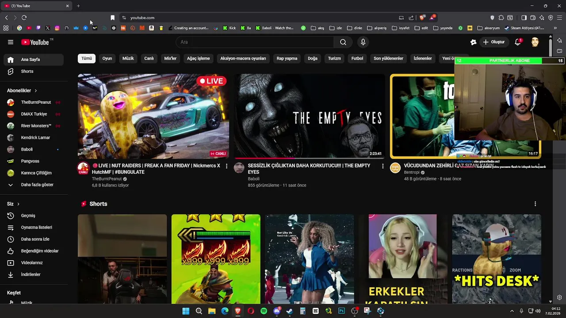The width and height of the screenshot is (566, 318).
Task: Open the alışveriş bookmarks folder
Action: coord(377,28)
